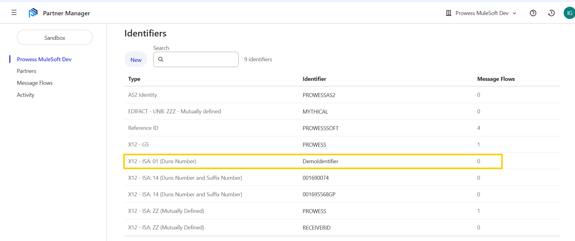
Task: Open the MYTHICAL EDIFACT identifier row
Action: pyautogui.click(x=315, y=112)
